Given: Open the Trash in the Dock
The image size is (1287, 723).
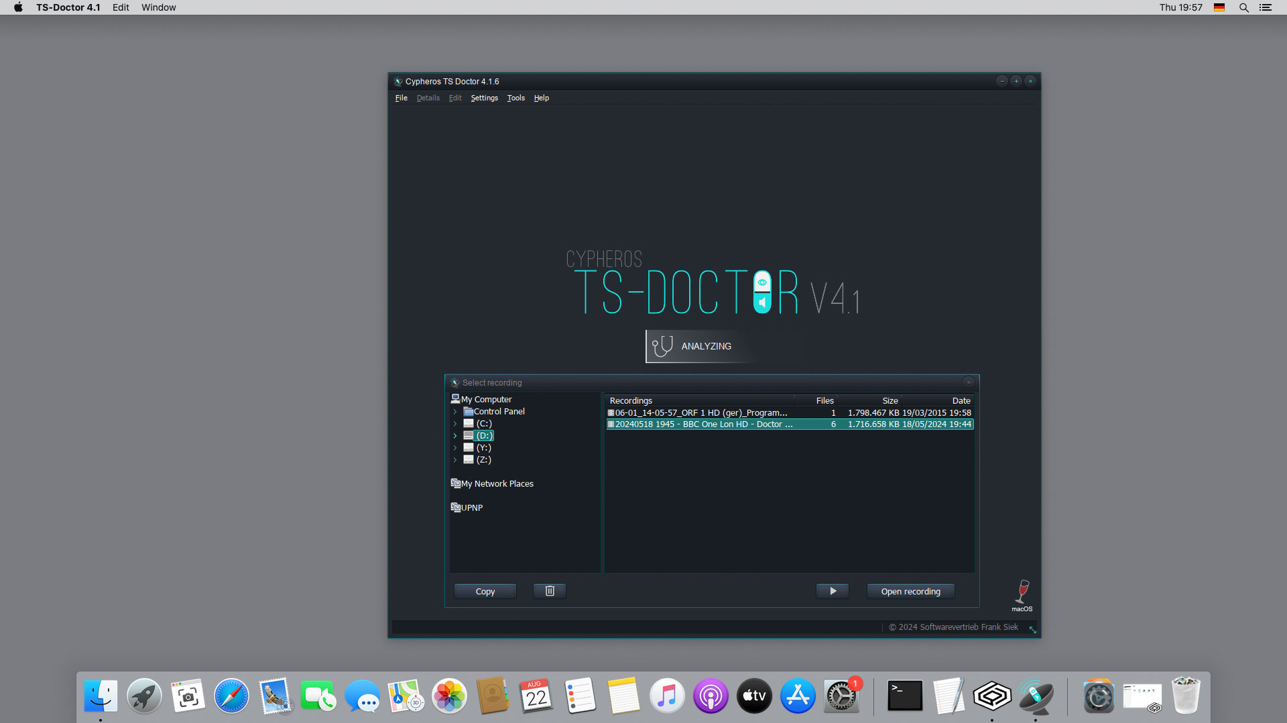Looking at the screenshot, I should coord(1186,696).
